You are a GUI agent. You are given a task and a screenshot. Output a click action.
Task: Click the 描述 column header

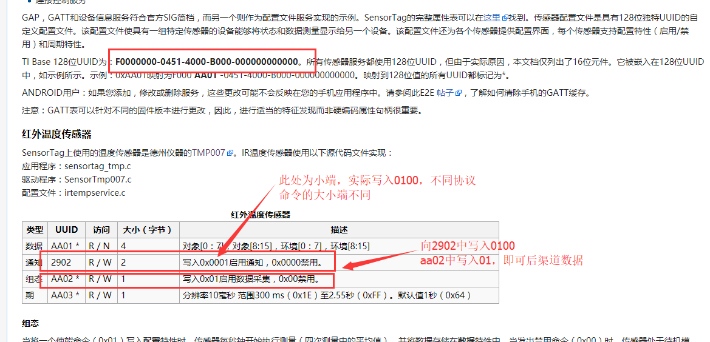(339, 230)
